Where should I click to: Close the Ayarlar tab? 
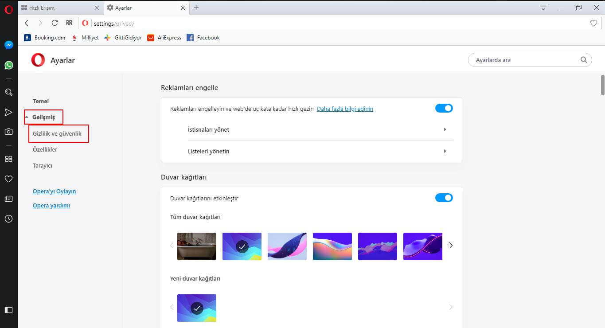pos(183,8)
